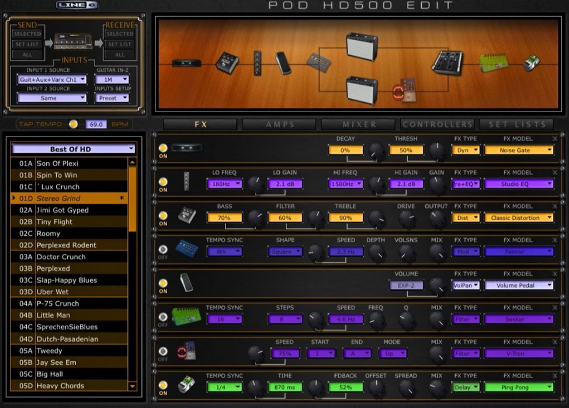Click the Noise Gate row thumbnail icon
The width and height of the screenshot is (569, 408).
click(186, 148)
